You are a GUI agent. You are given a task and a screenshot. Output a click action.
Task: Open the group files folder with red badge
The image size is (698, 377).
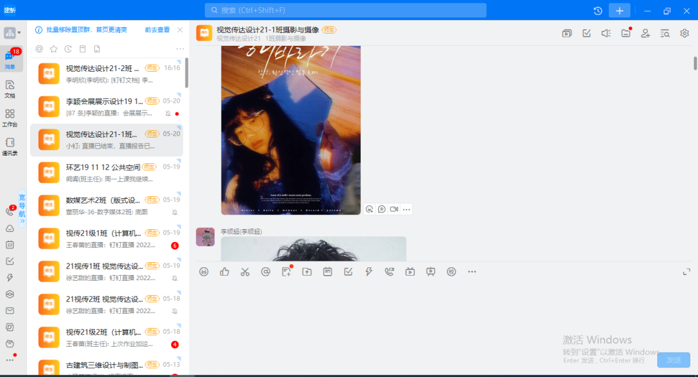tap(625, 33)
